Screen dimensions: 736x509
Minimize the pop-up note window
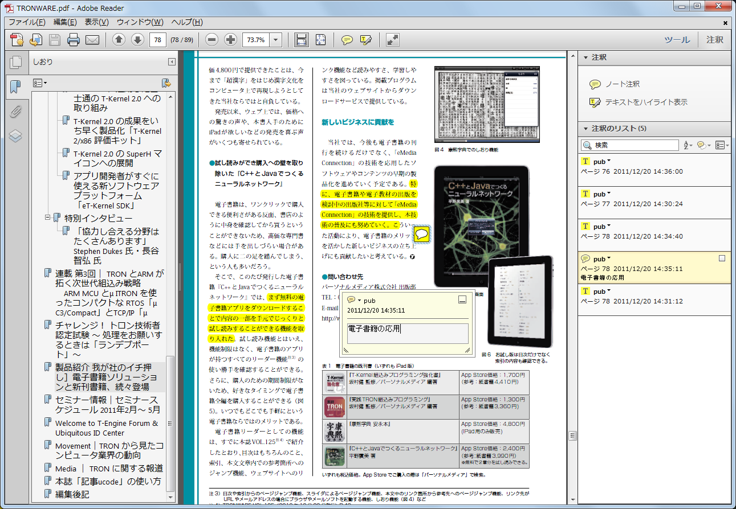(463, 299)
